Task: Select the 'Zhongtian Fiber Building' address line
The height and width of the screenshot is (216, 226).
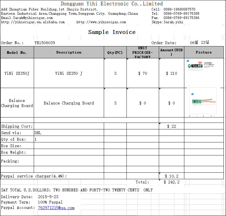Action: pos(49,9)
